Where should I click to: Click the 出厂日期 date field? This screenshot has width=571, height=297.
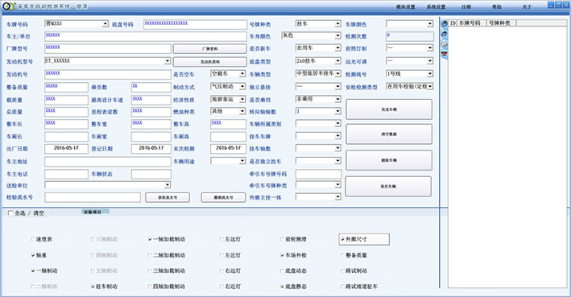click(66, 148)
